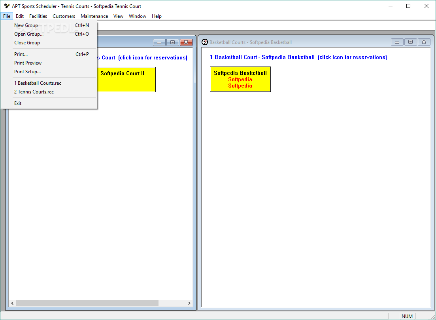Click the horizontal scrollbar left arrow

pyautogui.click(x=12, y=303)
